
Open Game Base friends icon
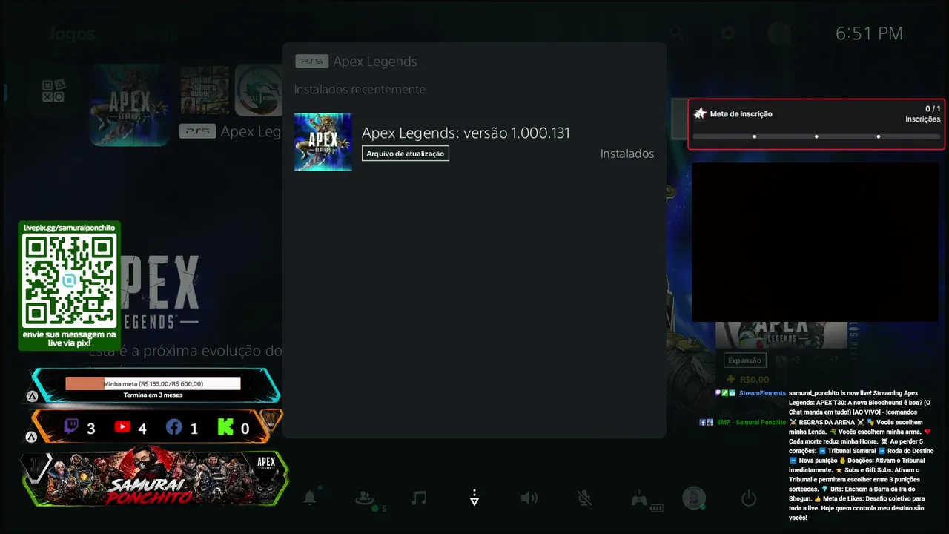[x=364, y=498]
